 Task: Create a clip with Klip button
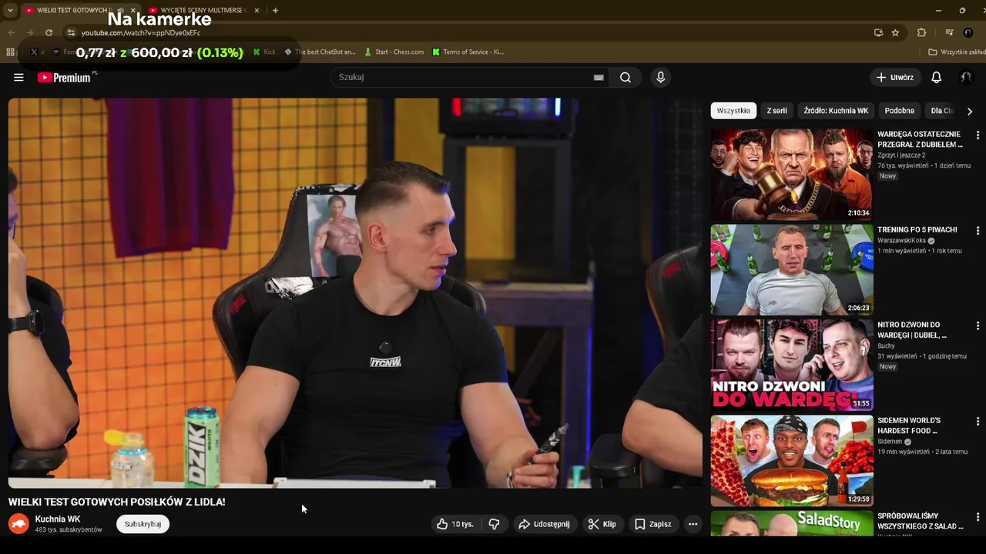pos(602,524)
